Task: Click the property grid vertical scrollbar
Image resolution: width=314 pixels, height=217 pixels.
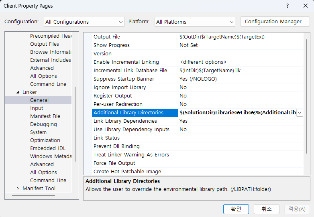Action: (307, 96)
